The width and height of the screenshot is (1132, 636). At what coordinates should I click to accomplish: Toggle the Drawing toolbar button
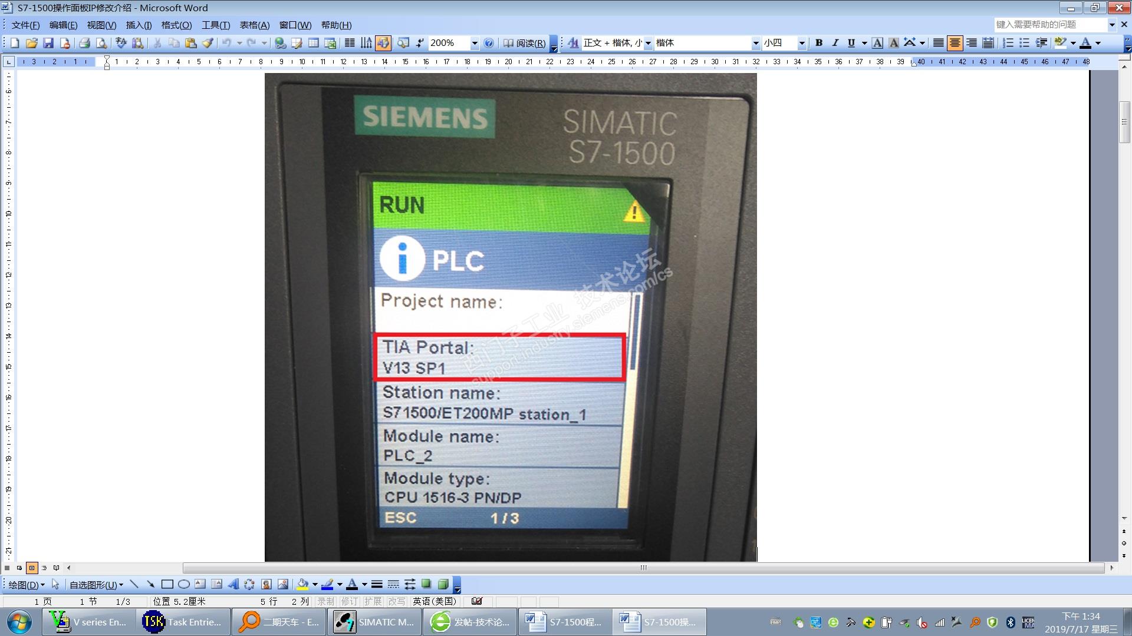[x=383, y=43]
